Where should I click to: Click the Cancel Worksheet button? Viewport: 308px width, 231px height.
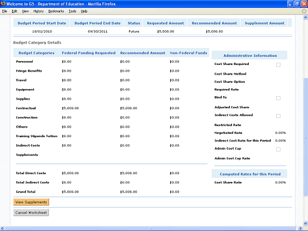point(31,212)
